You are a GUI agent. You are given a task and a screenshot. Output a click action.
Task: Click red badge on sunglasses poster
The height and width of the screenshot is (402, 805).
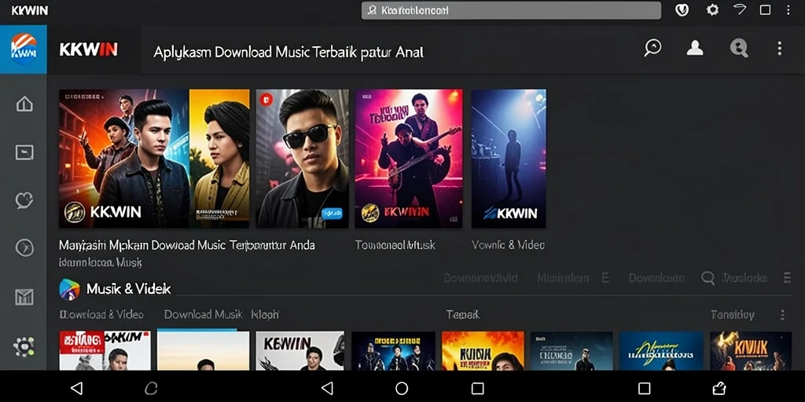click(266, 100)
